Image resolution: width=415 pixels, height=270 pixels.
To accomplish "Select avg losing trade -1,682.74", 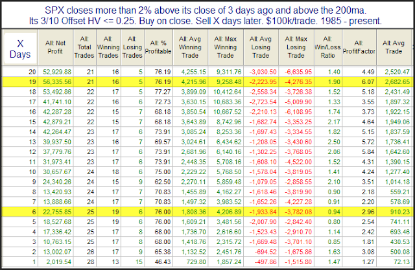I will pos(263,122).
